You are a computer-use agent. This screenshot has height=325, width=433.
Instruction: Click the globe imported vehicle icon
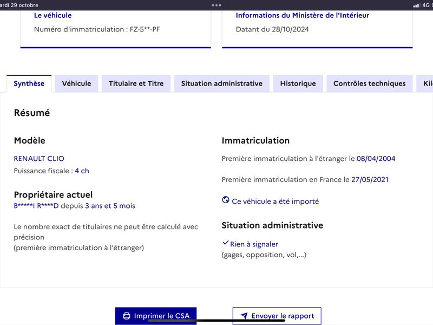pyautogui.click(x=226, y=200)
